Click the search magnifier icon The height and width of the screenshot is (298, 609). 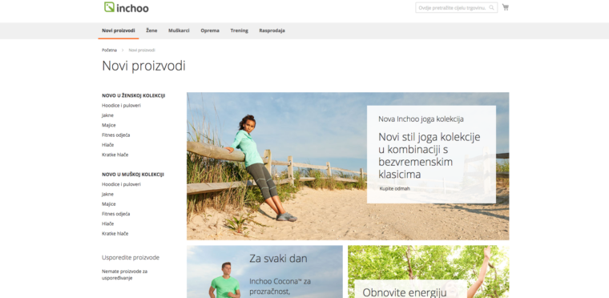tap(491, 7)
